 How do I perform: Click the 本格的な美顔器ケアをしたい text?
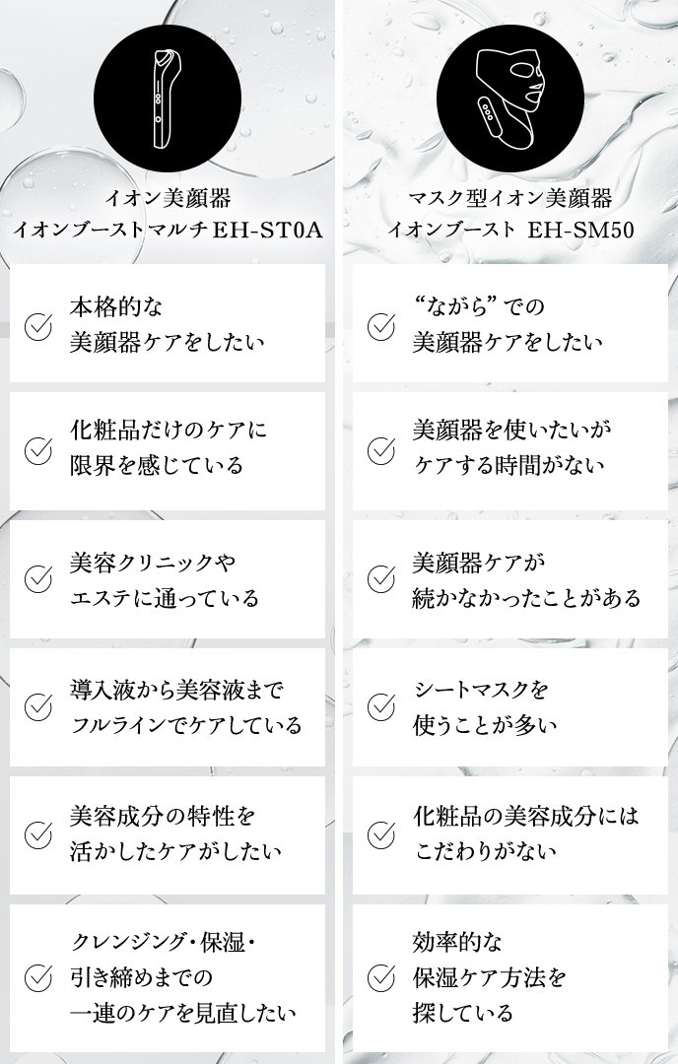[169, 323]
